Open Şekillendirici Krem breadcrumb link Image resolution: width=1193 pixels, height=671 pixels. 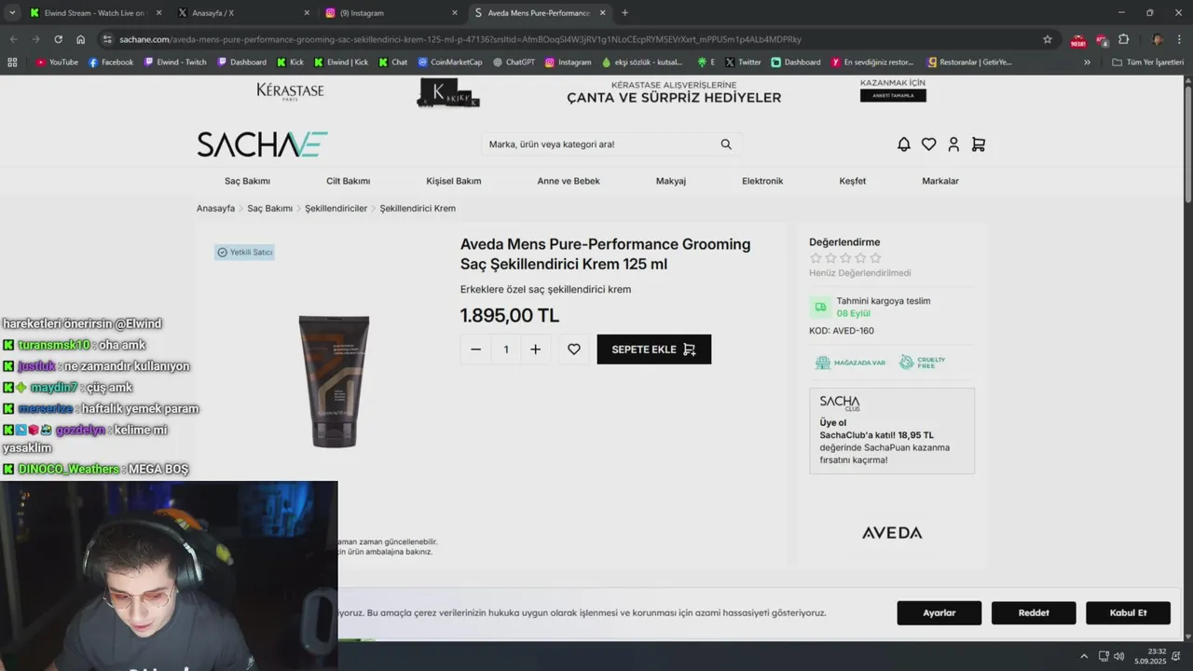point(418,209)
